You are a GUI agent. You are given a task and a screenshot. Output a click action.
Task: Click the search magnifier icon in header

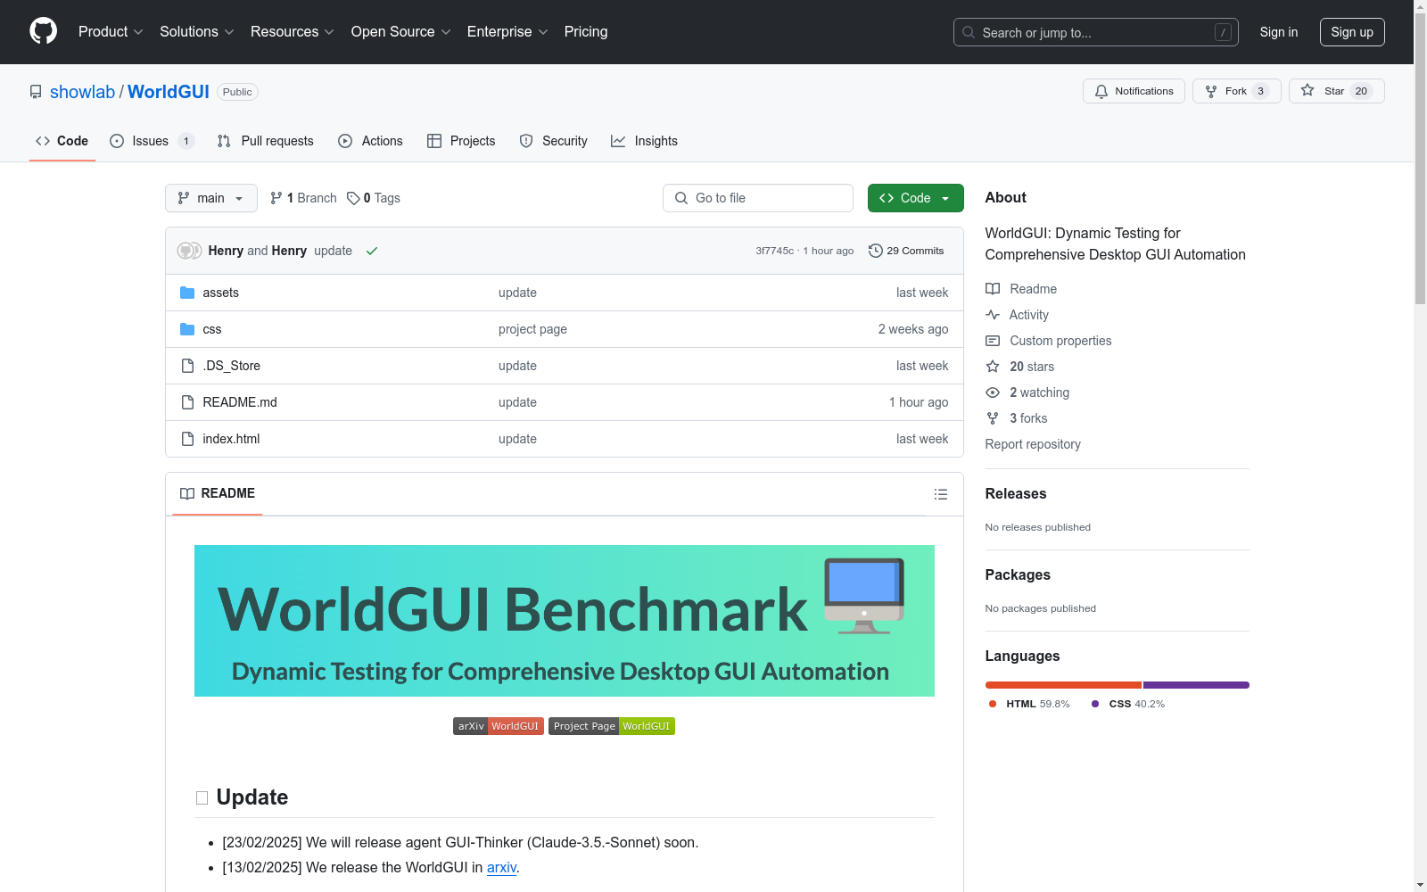click(969, 32)
